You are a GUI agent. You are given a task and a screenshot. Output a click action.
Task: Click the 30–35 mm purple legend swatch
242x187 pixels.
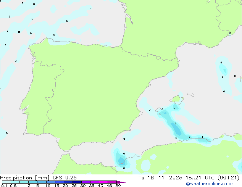pyautogui.click(x=86, y=182)
